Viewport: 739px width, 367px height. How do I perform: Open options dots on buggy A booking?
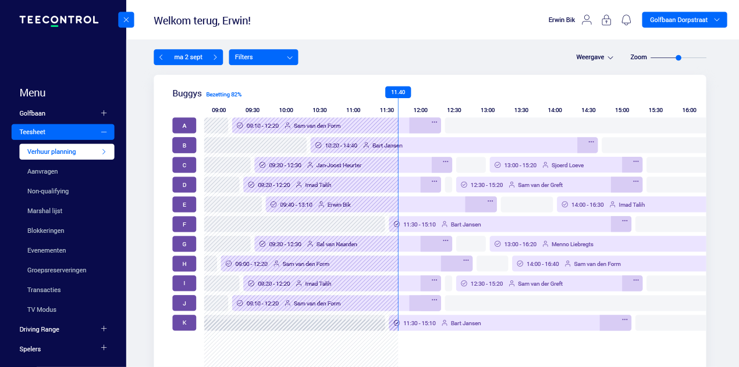pyautogui.click(x=434, y=122)
